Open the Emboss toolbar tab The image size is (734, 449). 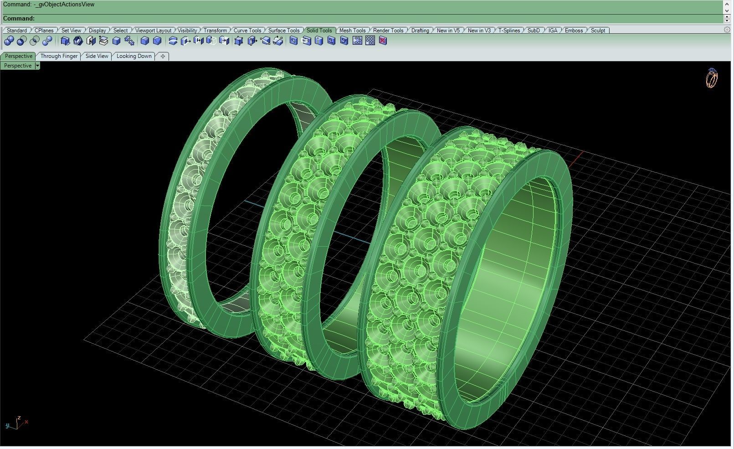(574, 31)
